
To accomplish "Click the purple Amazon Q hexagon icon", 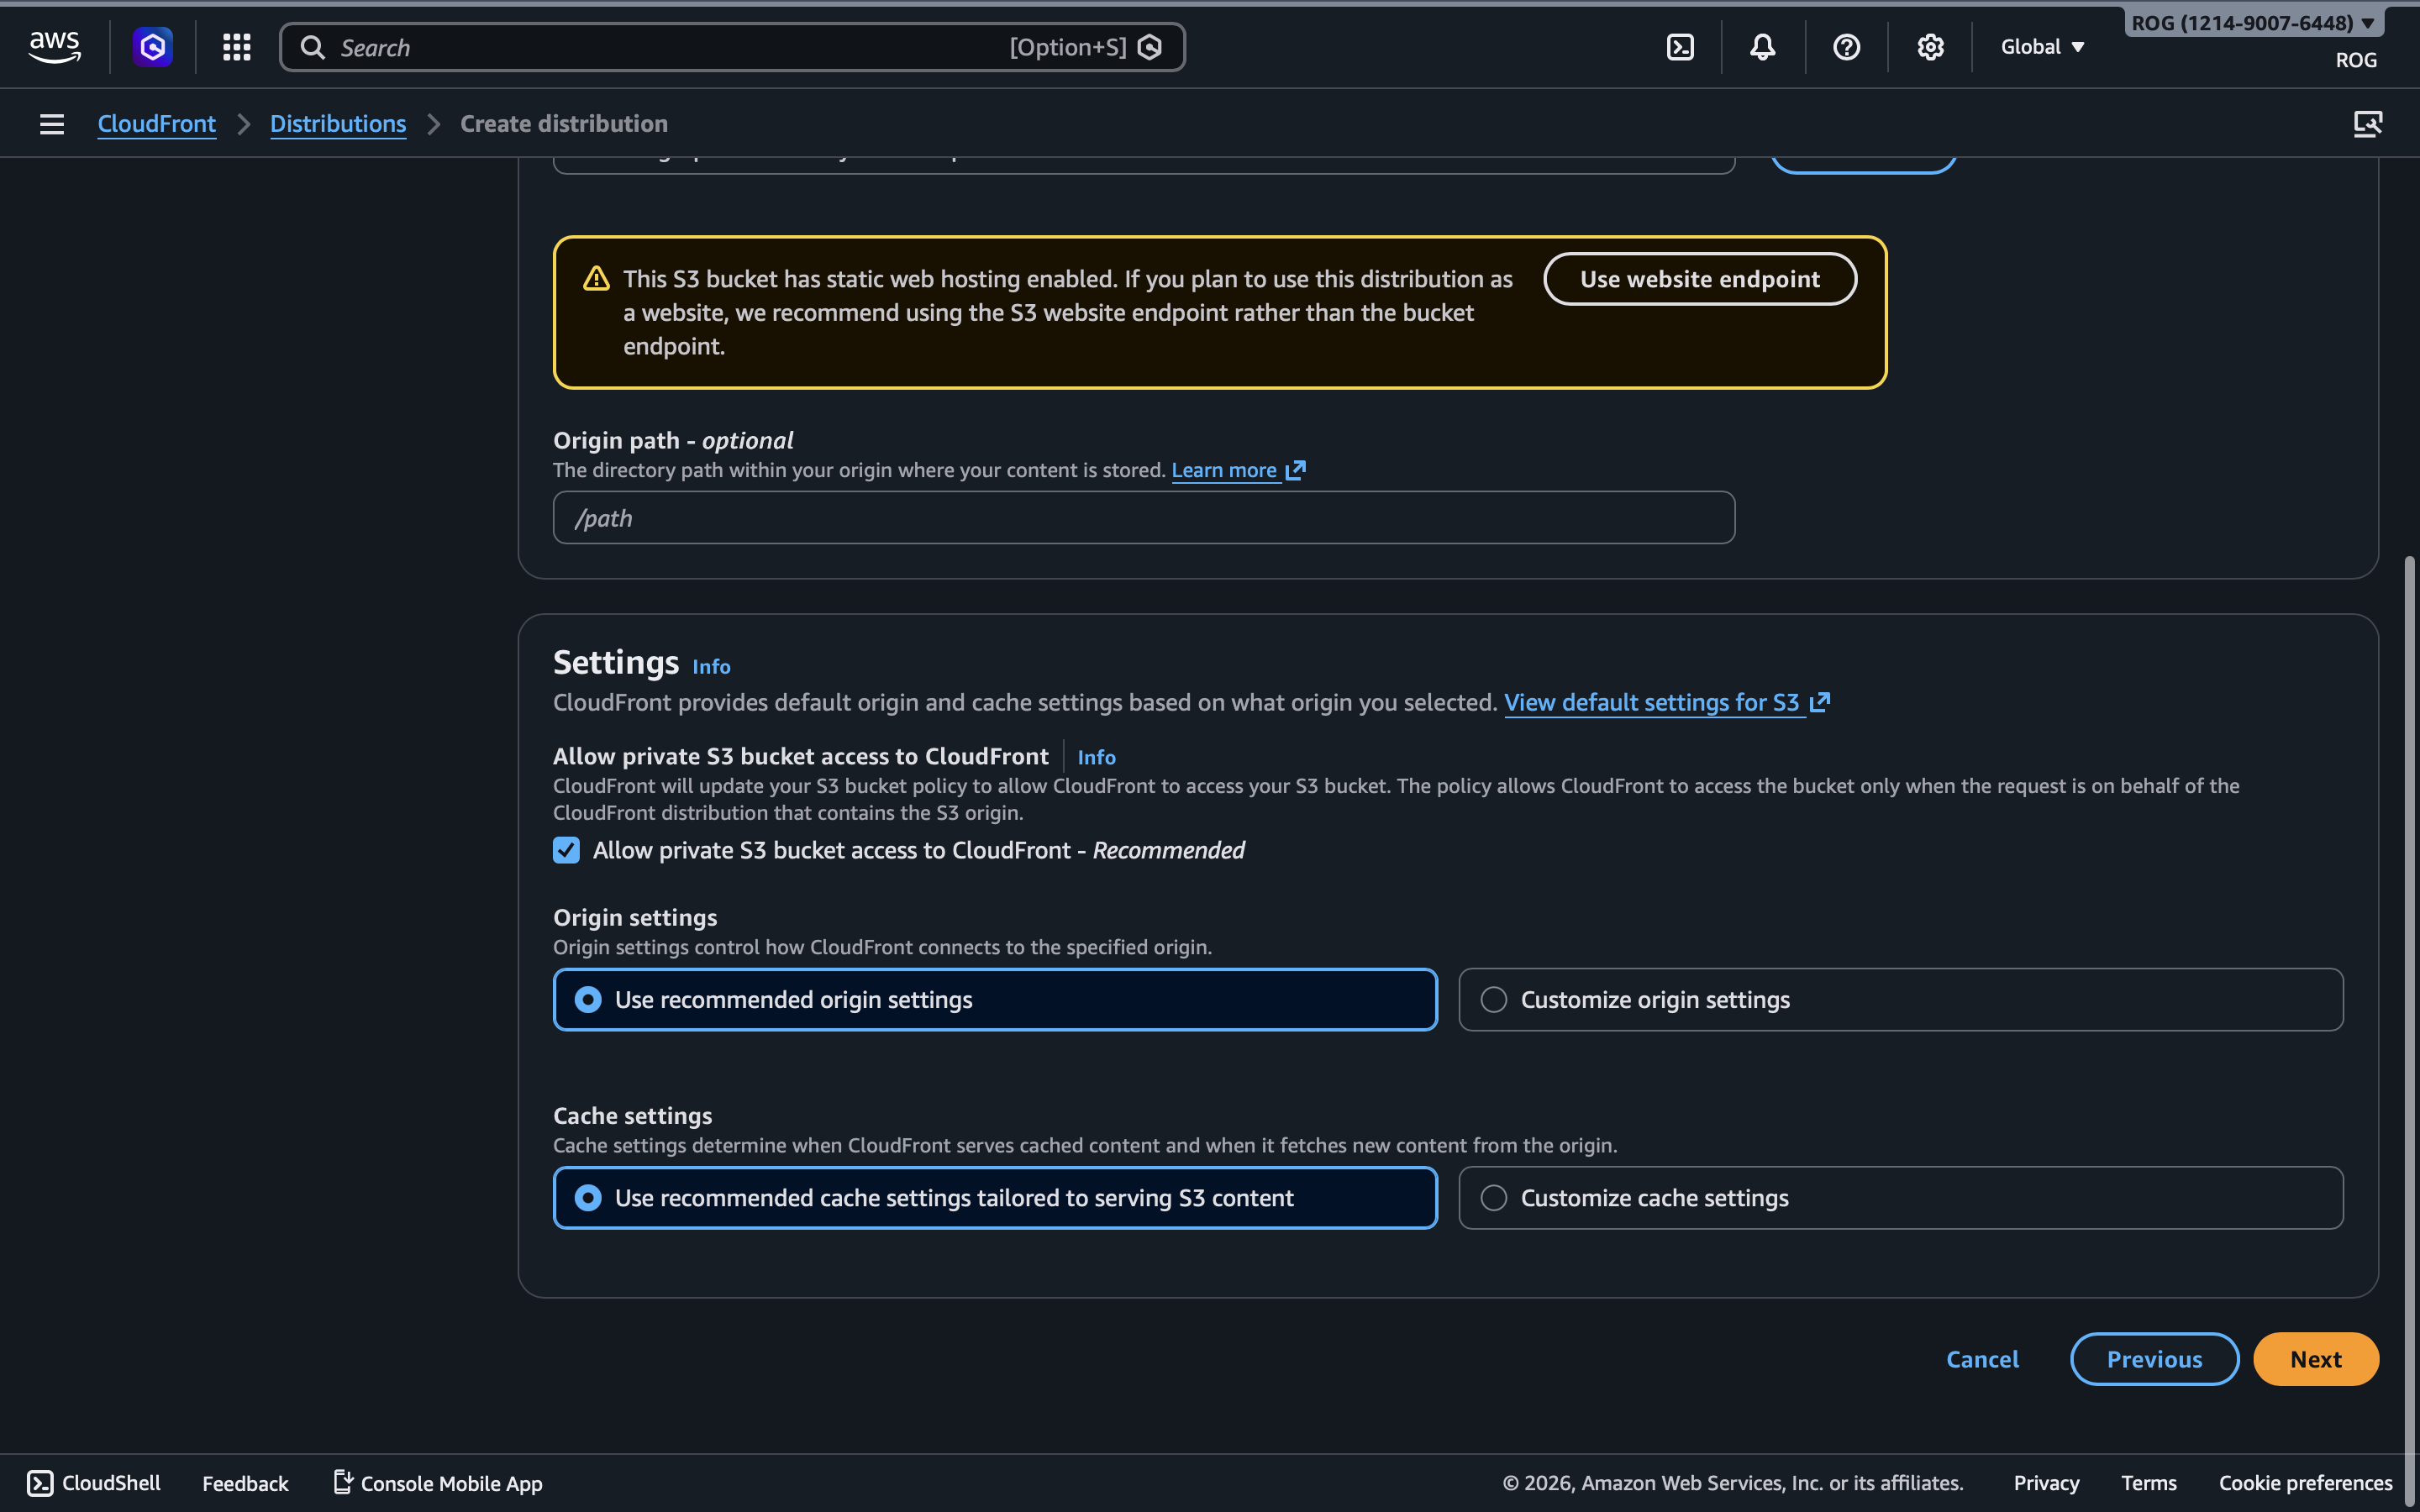I will coord(153,47).
